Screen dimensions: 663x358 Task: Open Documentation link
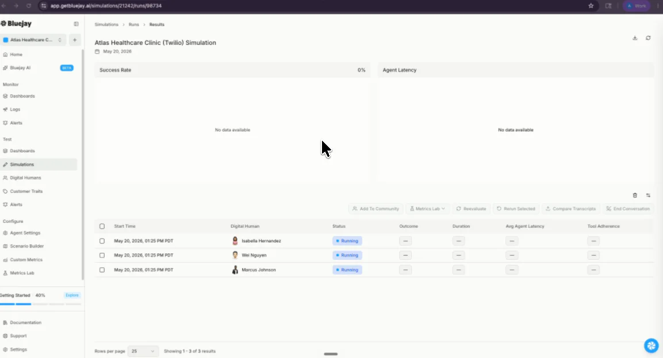click(x=25, y=322)
